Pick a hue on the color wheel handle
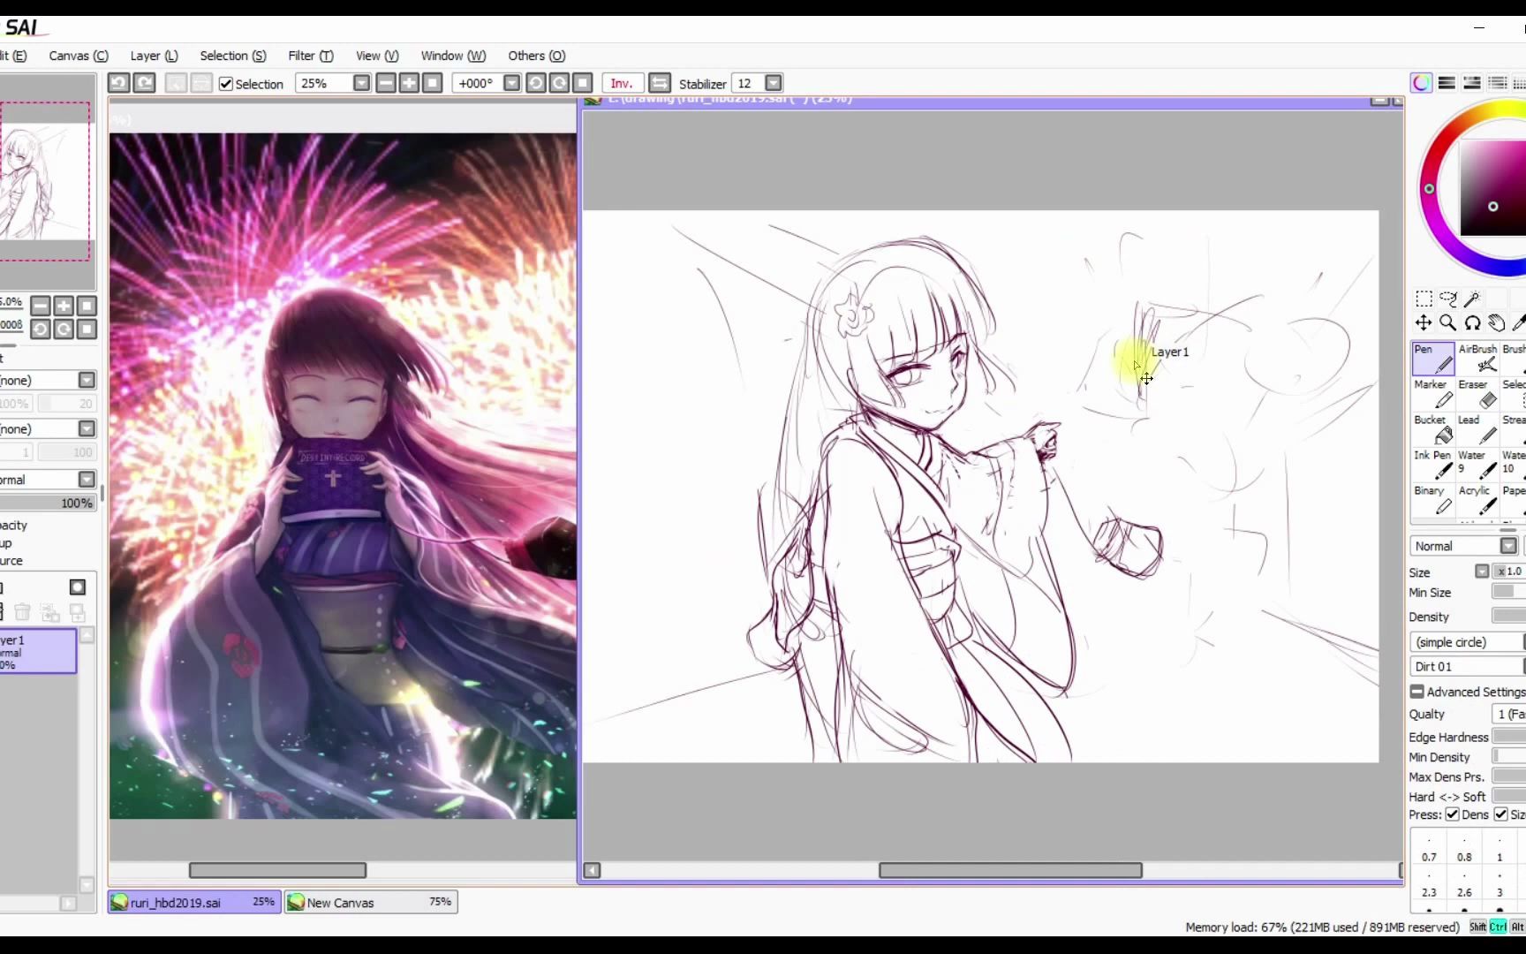1526x954 pixels. pos(1429,189)
